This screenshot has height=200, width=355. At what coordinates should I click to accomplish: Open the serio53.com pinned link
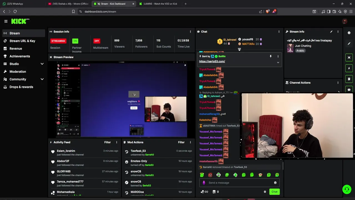[x=212, y=61]
